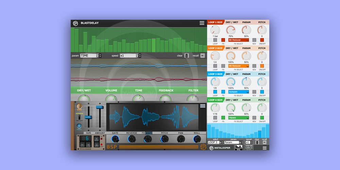Viewport: 340px width, 170px height.
Task: Click the BlastDelay recall arrow icon
Action: coord(203,55)
